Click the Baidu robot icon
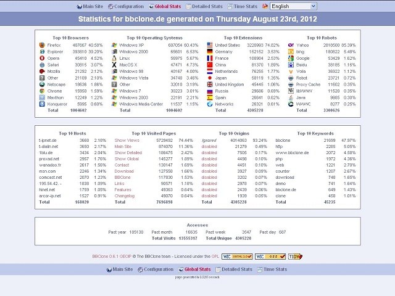 [291, 65]
